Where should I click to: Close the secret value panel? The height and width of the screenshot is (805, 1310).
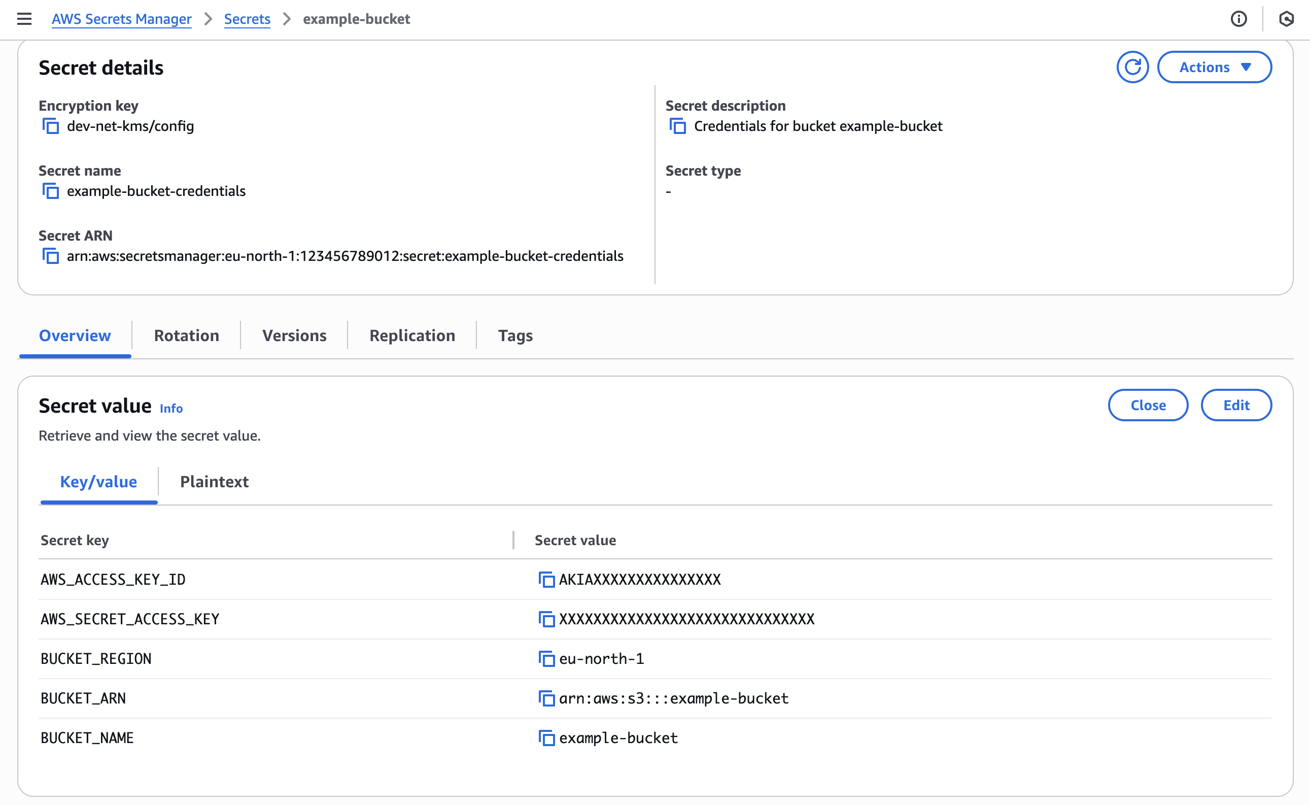pos(1148,405)
